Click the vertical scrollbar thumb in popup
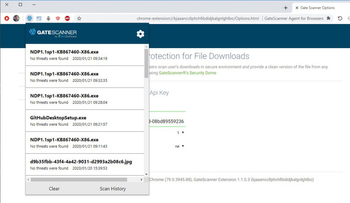This screenshot has height=203, width=350. click(146, 63)
